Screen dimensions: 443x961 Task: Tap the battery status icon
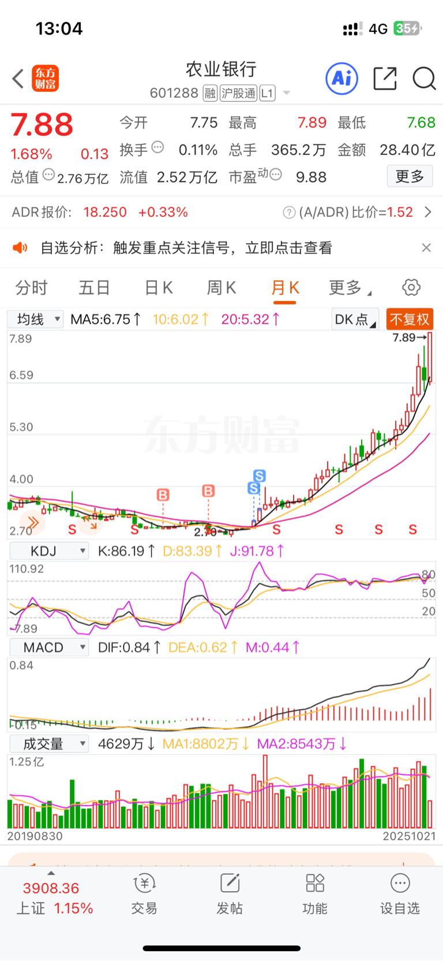(407, 28)
